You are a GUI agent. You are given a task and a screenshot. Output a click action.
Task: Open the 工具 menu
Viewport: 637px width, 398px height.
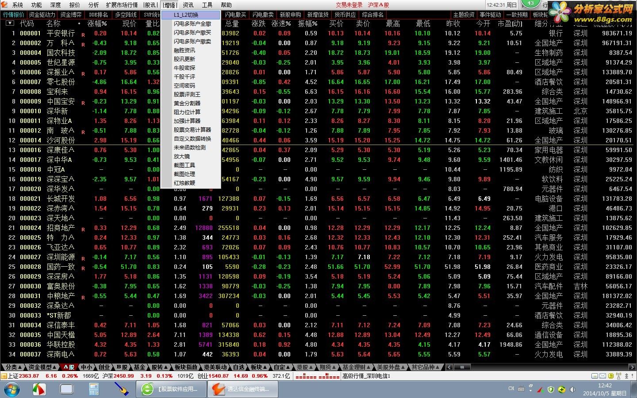coord(207,5)
